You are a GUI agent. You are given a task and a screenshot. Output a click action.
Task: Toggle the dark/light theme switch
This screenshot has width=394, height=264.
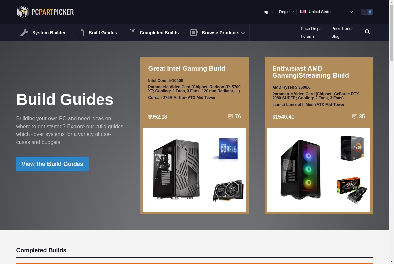pyautogui.click(x=367, y=12)
